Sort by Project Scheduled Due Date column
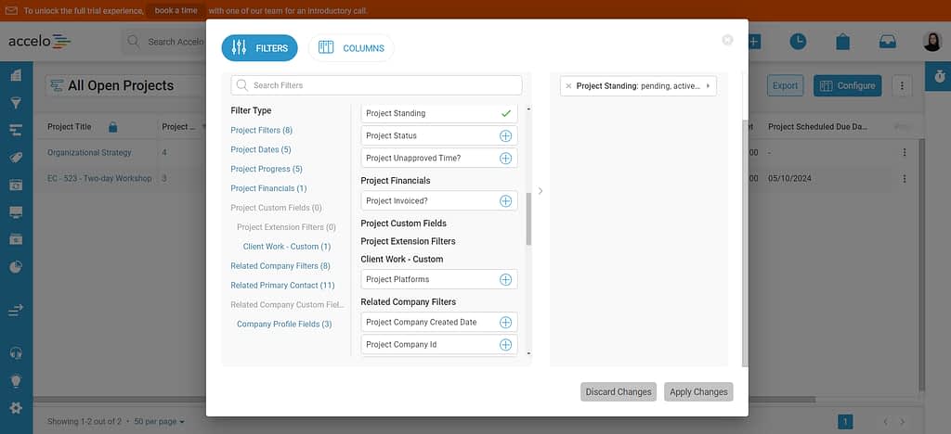Screen dimensions: 951x434 pyautogui.click(x=817, y=126)
